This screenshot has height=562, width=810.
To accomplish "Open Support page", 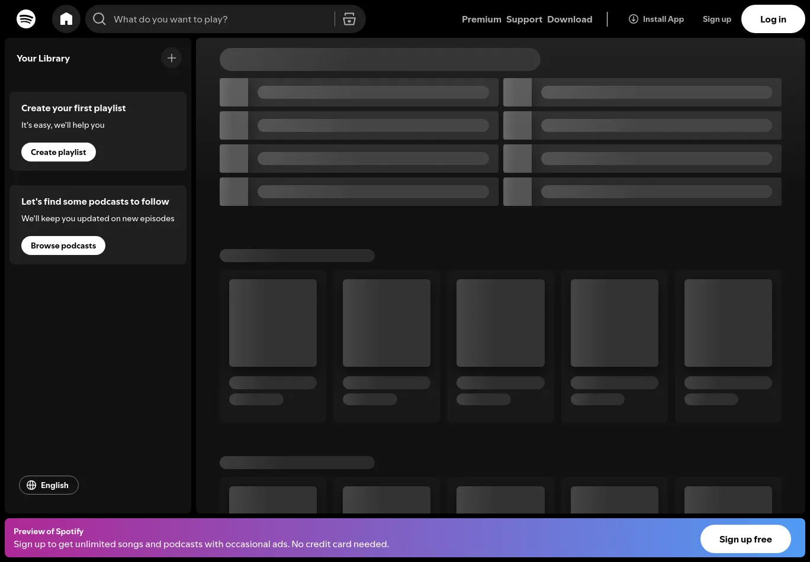I will (x=524, y=19).
